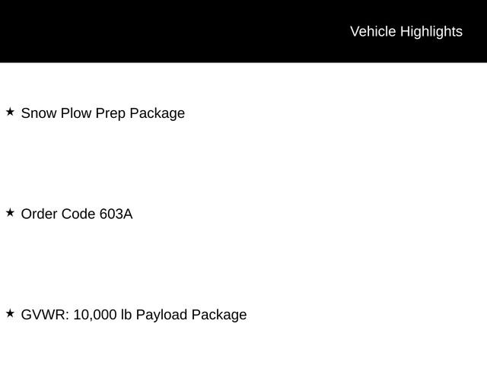Select the Snow Plow Prep Package highlight
Screen dimensions: 487x365
(x=103, y=113)
